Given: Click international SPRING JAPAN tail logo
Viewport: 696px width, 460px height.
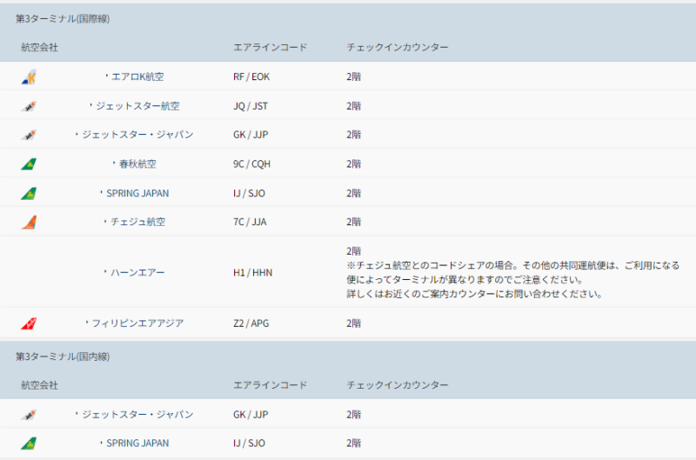Looking at the screenshot, I should [29, 193].
